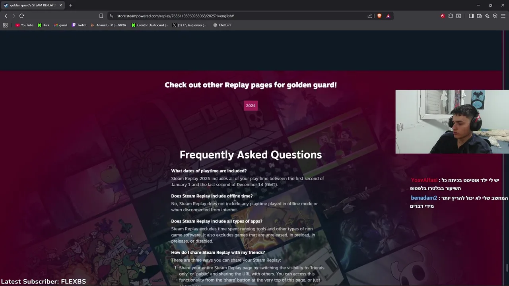Click 'How do I share Steam Replay with my friends?'
The width and height of the screenshot is (509, 286).
pyautogui.click(x=218, y=252)
